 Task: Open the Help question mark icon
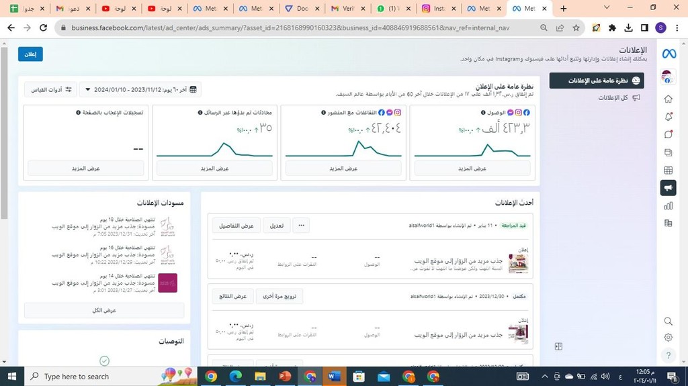tap(669, 355)
